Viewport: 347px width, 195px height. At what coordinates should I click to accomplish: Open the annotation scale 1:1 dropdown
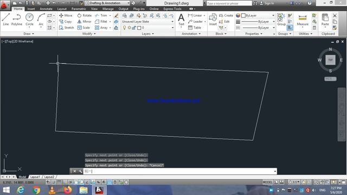pos(294,182)
